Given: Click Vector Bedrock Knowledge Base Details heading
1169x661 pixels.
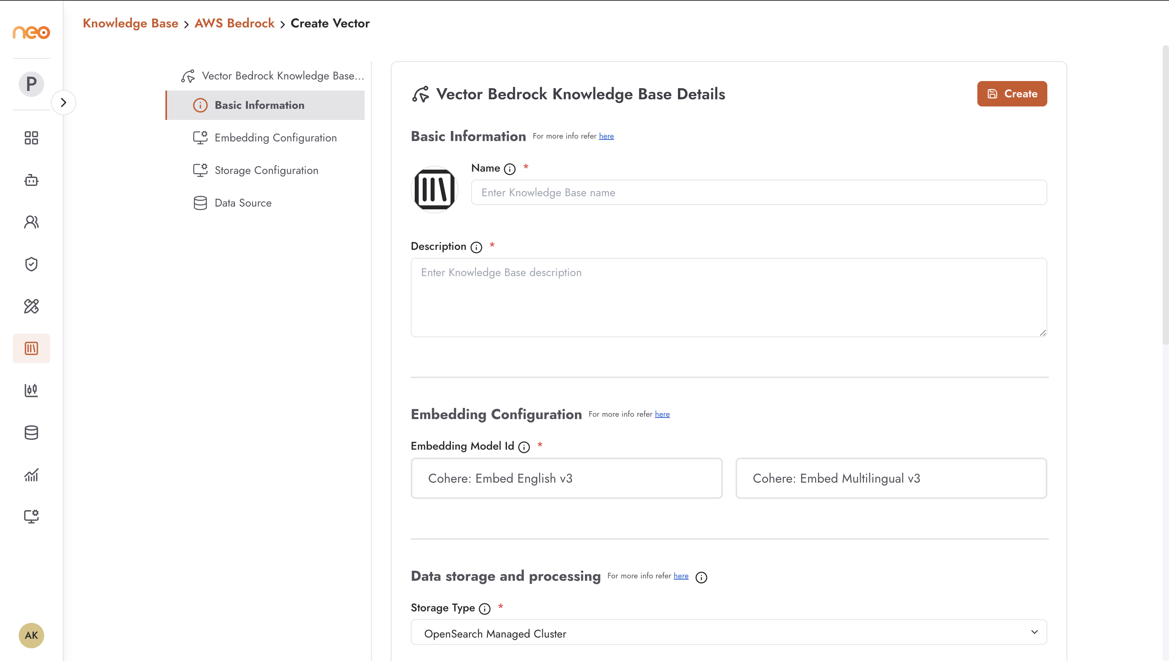Looking at the screenshot, I should coord(580,94).
